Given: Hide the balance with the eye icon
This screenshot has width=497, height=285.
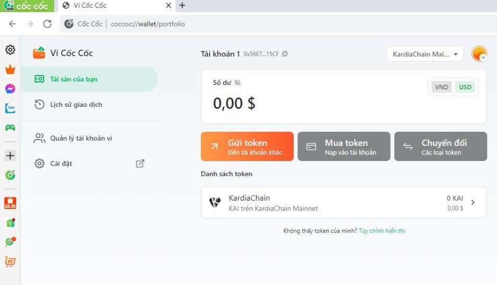Looking at the screenshot, I should tap(237, 82).
